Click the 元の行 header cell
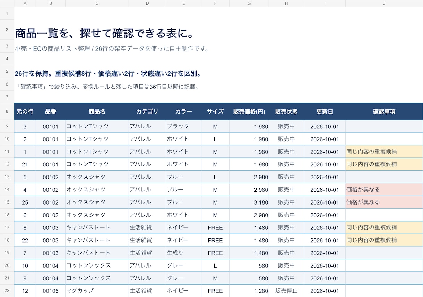This screenshot has width=423, height=297. (x=25, y=111)
